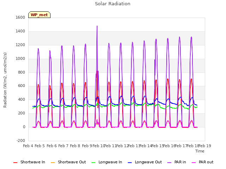Click the red Shortwave In legend swatch

click(15, 163)
